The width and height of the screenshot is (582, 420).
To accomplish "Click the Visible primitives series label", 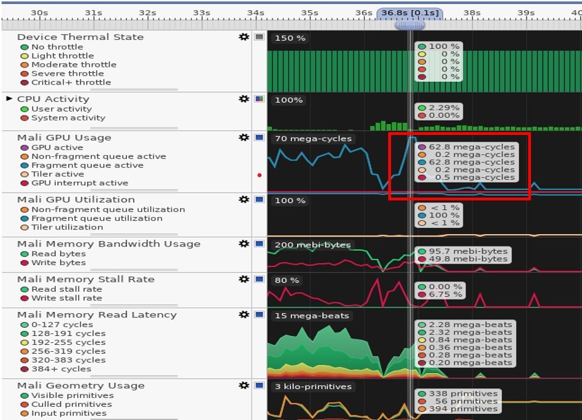I will click(x=73, y=395).
